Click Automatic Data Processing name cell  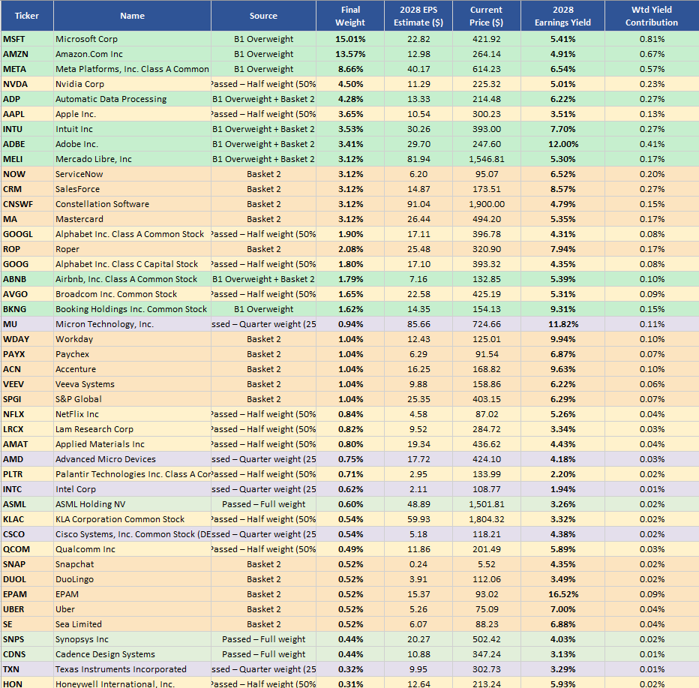point(132,99)
